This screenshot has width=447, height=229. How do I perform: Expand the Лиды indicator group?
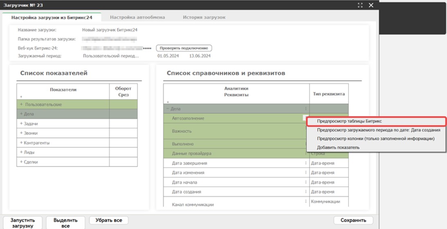tap(21, 152)
